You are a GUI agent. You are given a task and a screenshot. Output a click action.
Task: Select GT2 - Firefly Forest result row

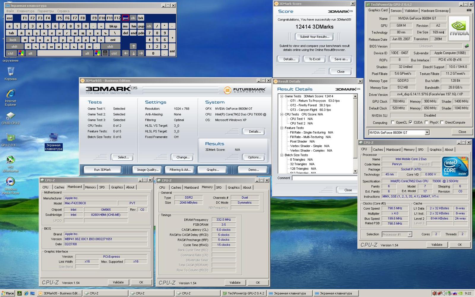[x=310, y=105]
